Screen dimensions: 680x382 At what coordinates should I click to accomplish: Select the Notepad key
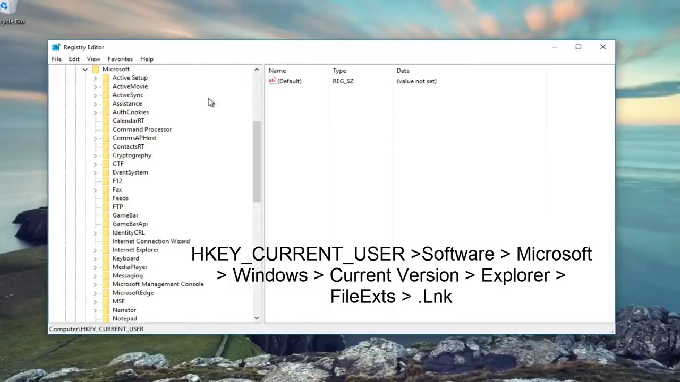[x=125, y=318]
